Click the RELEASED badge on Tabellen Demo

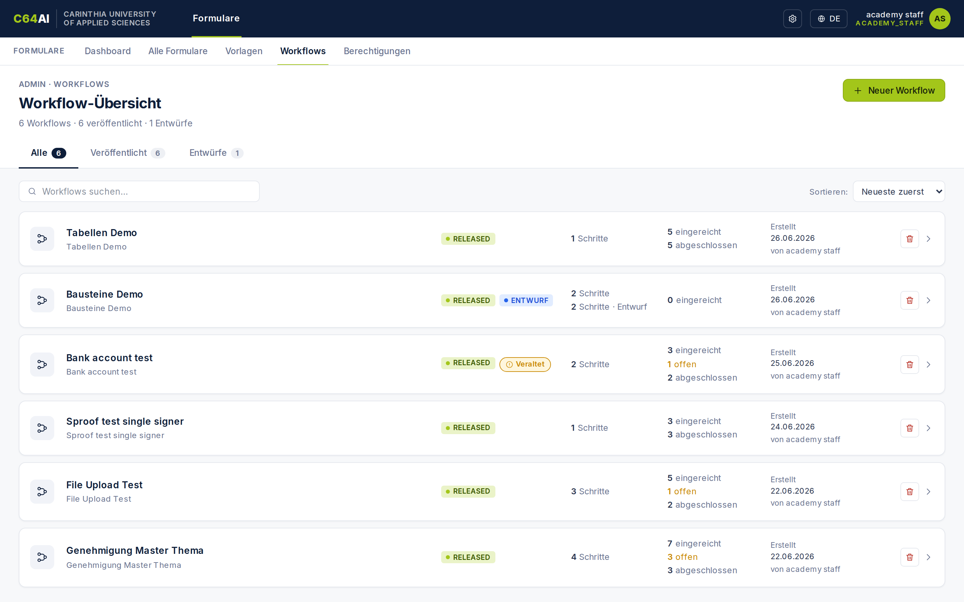(468, 239)
